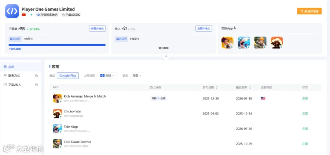The height and width of the screenshot is (155, 330).
Task: Open Tide Kings table row icon
Action: coord(58,129)
